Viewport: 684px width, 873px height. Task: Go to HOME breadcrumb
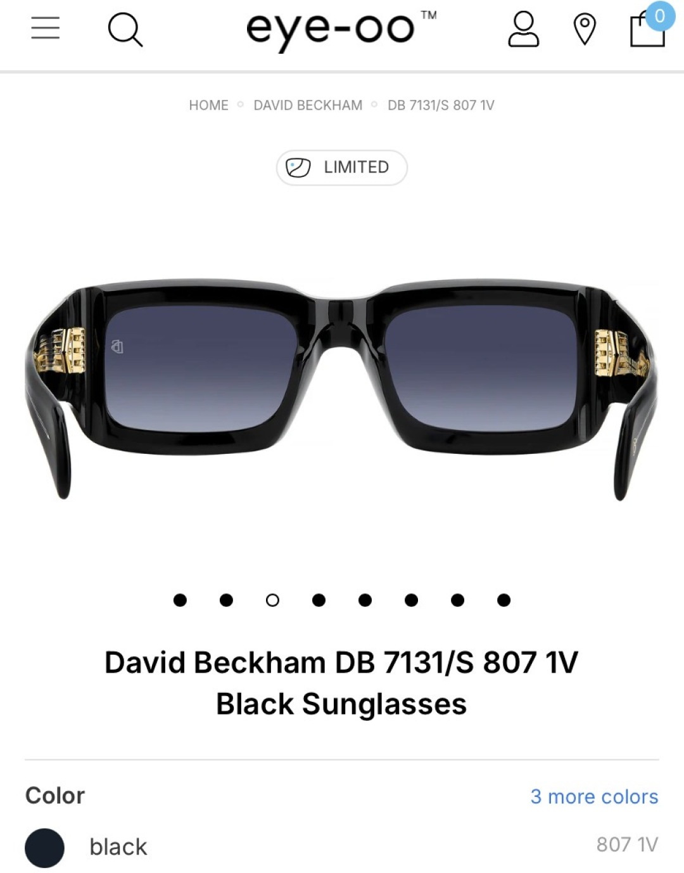208,105
